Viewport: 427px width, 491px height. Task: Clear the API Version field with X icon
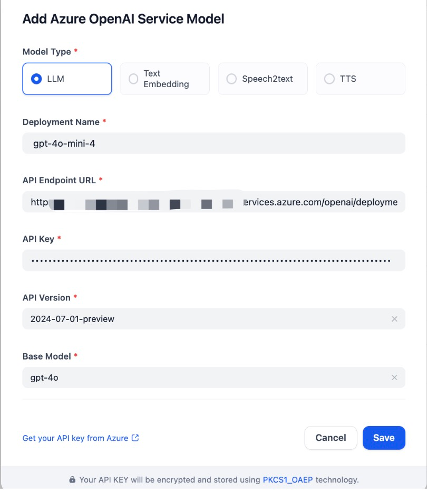[x=394, y=319]
